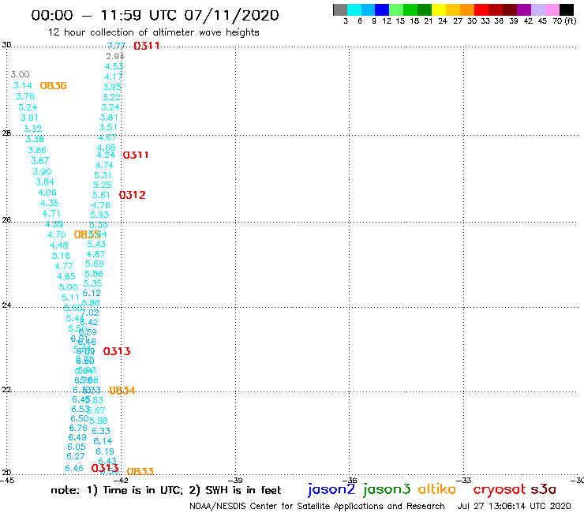This screenshot has width=584, height=513.
Task: Click the latitude axis label '24'
Action: click(x=6, y=305)
